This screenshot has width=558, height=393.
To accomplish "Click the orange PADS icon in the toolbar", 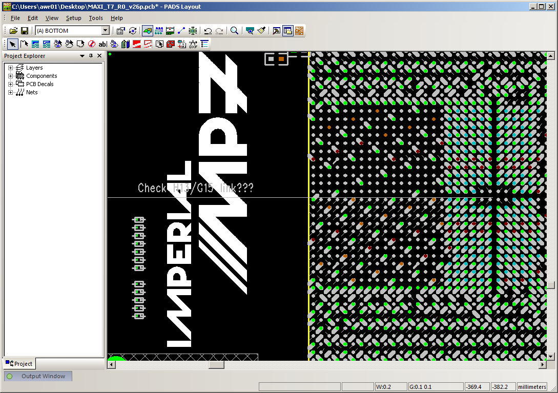I will point(299,31).
